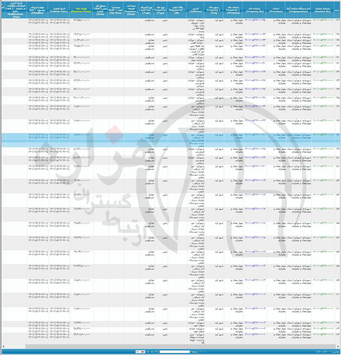Screen dimensions: 341x355
Task: Click the records count text at bottom right
Action: pyautogui.click(x=327, y=352)
